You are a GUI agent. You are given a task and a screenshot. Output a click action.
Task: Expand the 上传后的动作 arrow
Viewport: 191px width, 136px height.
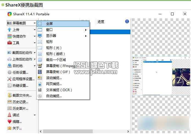[35, 59]
